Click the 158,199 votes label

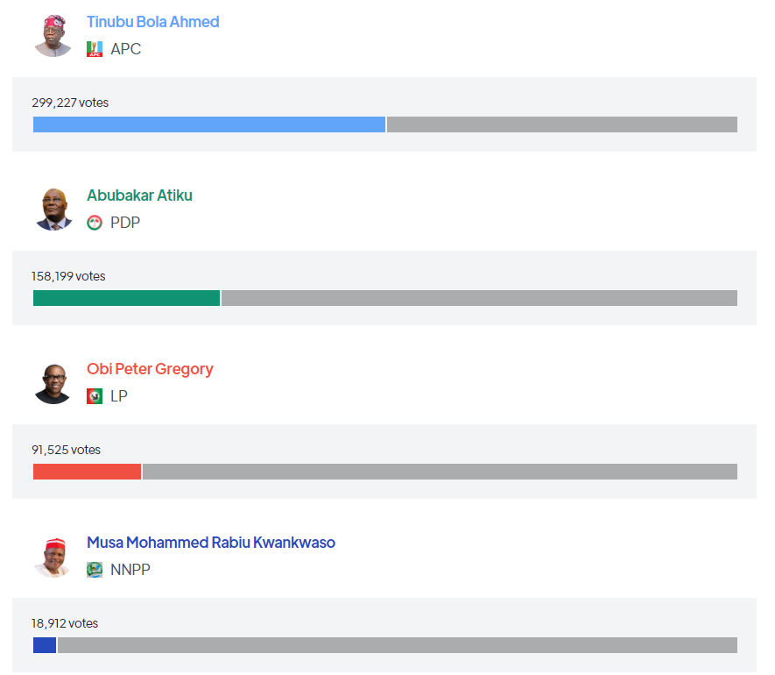68,276
